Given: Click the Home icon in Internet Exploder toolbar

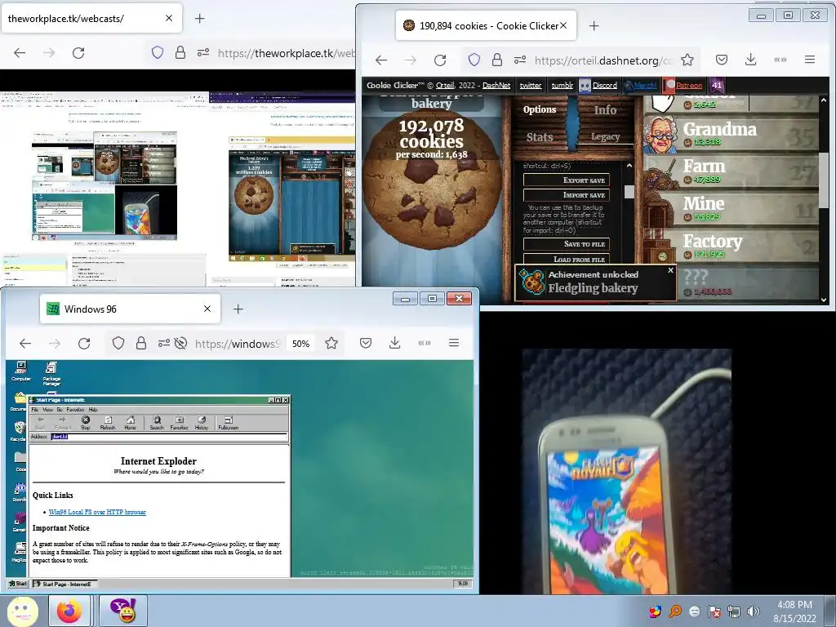Looking at the screenshot, I should click(130, 423).
